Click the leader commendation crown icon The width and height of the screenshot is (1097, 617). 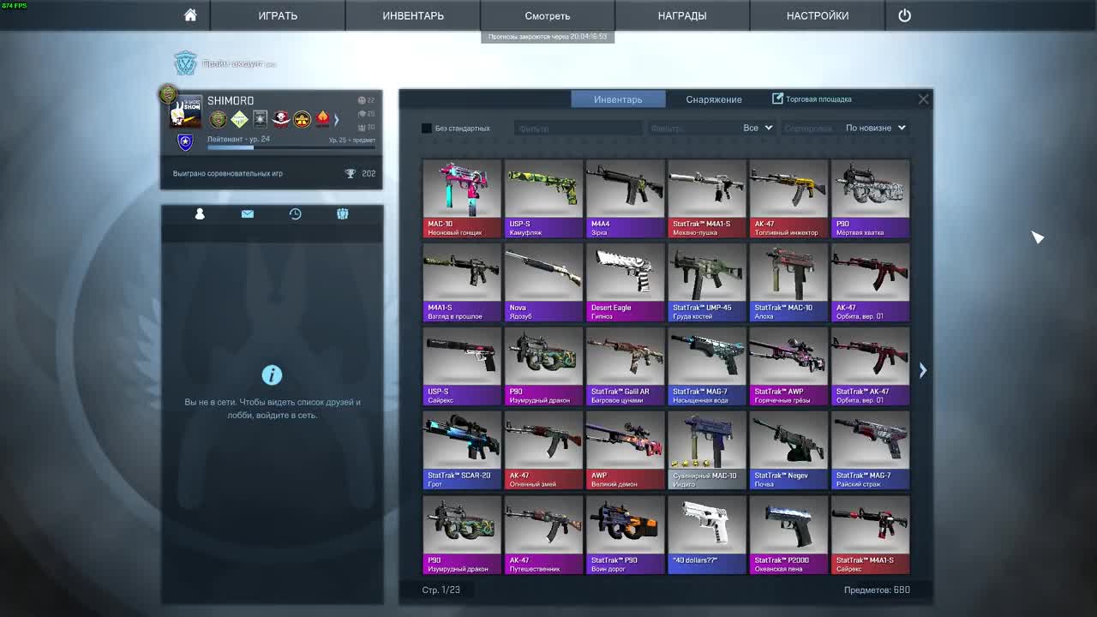[x=362, y=127]
